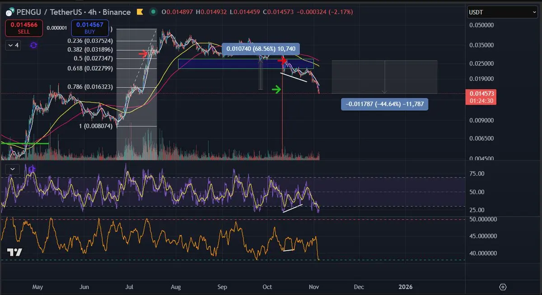Viewport: 542px width, 295px height.
Task: Select the white line on the orange oscillator
Action: click(x=288, y=250)
